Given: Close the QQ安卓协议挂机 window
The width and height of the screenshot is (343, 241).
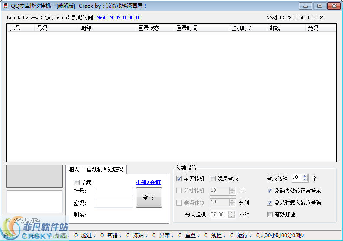Looking at the screenshot, I should click(x=334, y=6).
